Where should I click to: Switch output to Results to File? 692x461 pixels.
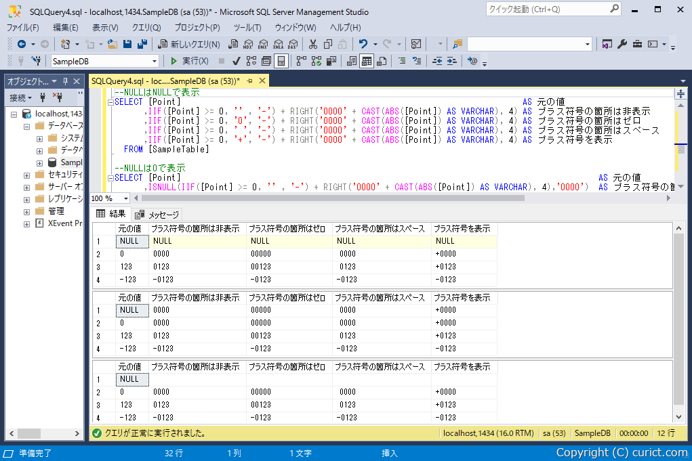coord(382,61)
